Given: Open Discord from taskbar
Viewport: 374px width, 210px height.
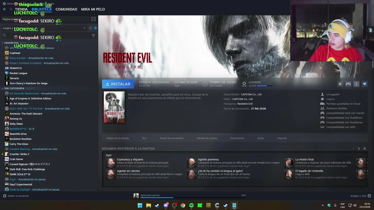Looking at the screenshot, I should 166,205.
